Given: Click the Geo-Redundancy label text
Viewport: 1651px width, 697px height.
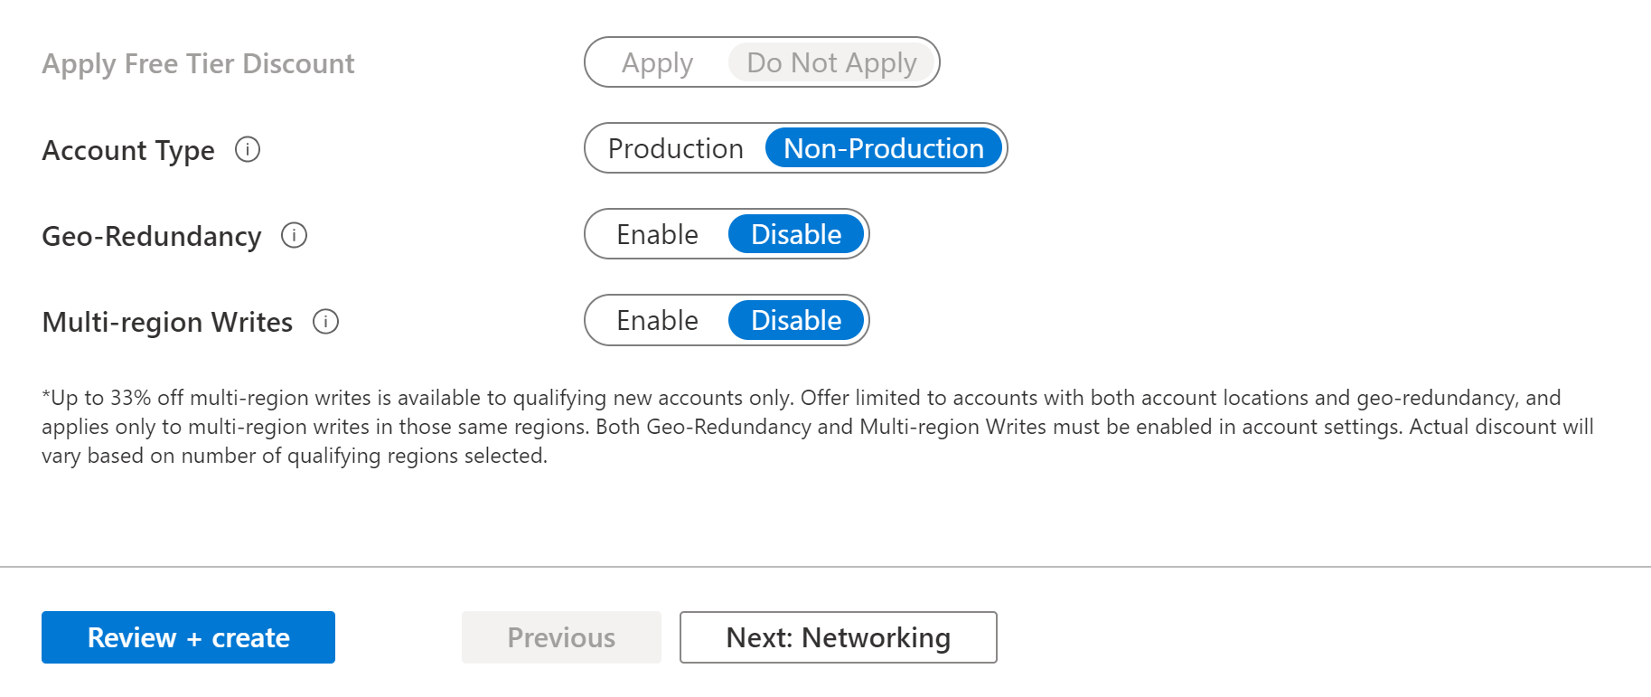Looking at the screenshot, I should pyautogui.click(x=152, y=236).
